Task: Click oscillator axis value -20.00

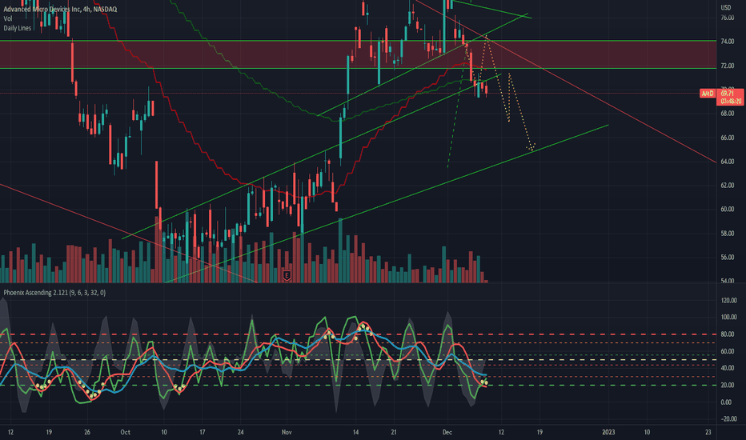Action: (x=729, y=418)
